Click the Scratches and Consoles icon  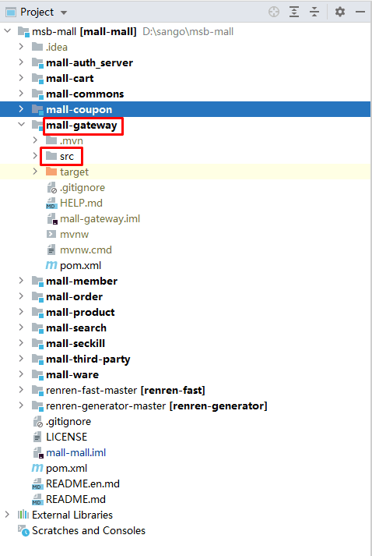23,531
